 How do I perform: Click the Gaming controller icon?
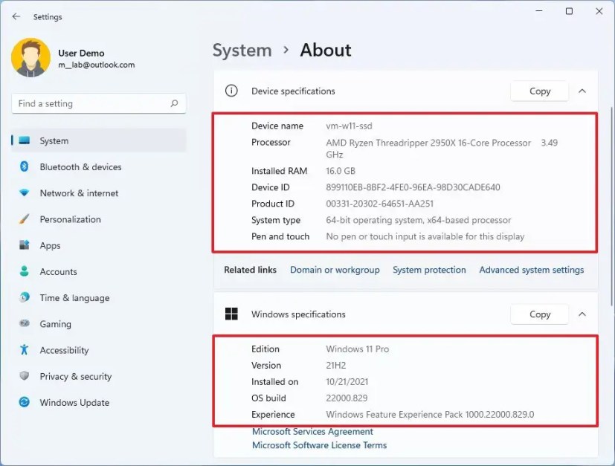coord(25,323)
